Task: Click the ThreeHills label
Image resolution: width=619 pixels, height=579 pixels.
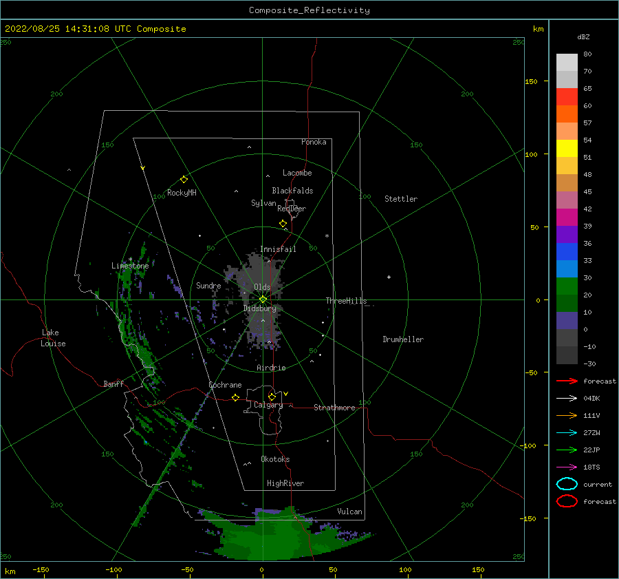Action: tap(346, 301)
